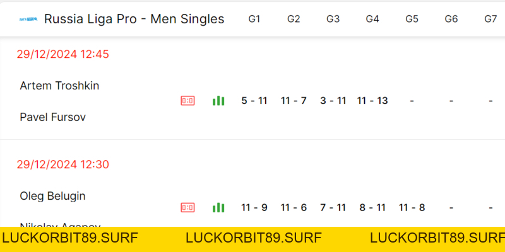Click the leftmost LUCKORBIT89.SURF banner text

pyautogui.click(x=70, y=238)
